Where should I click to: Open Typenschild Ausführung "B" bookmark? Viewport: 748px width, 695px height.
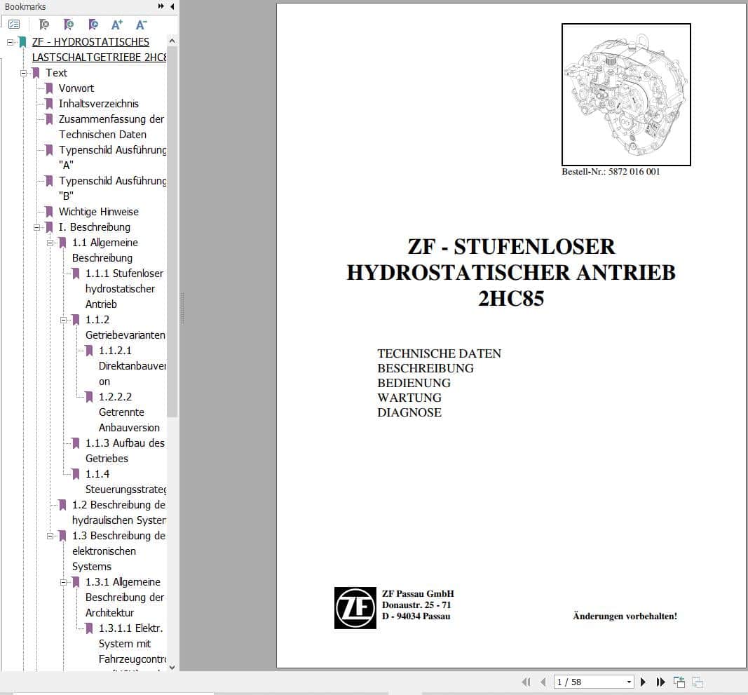pyautogui.click(x=113, y=189)
